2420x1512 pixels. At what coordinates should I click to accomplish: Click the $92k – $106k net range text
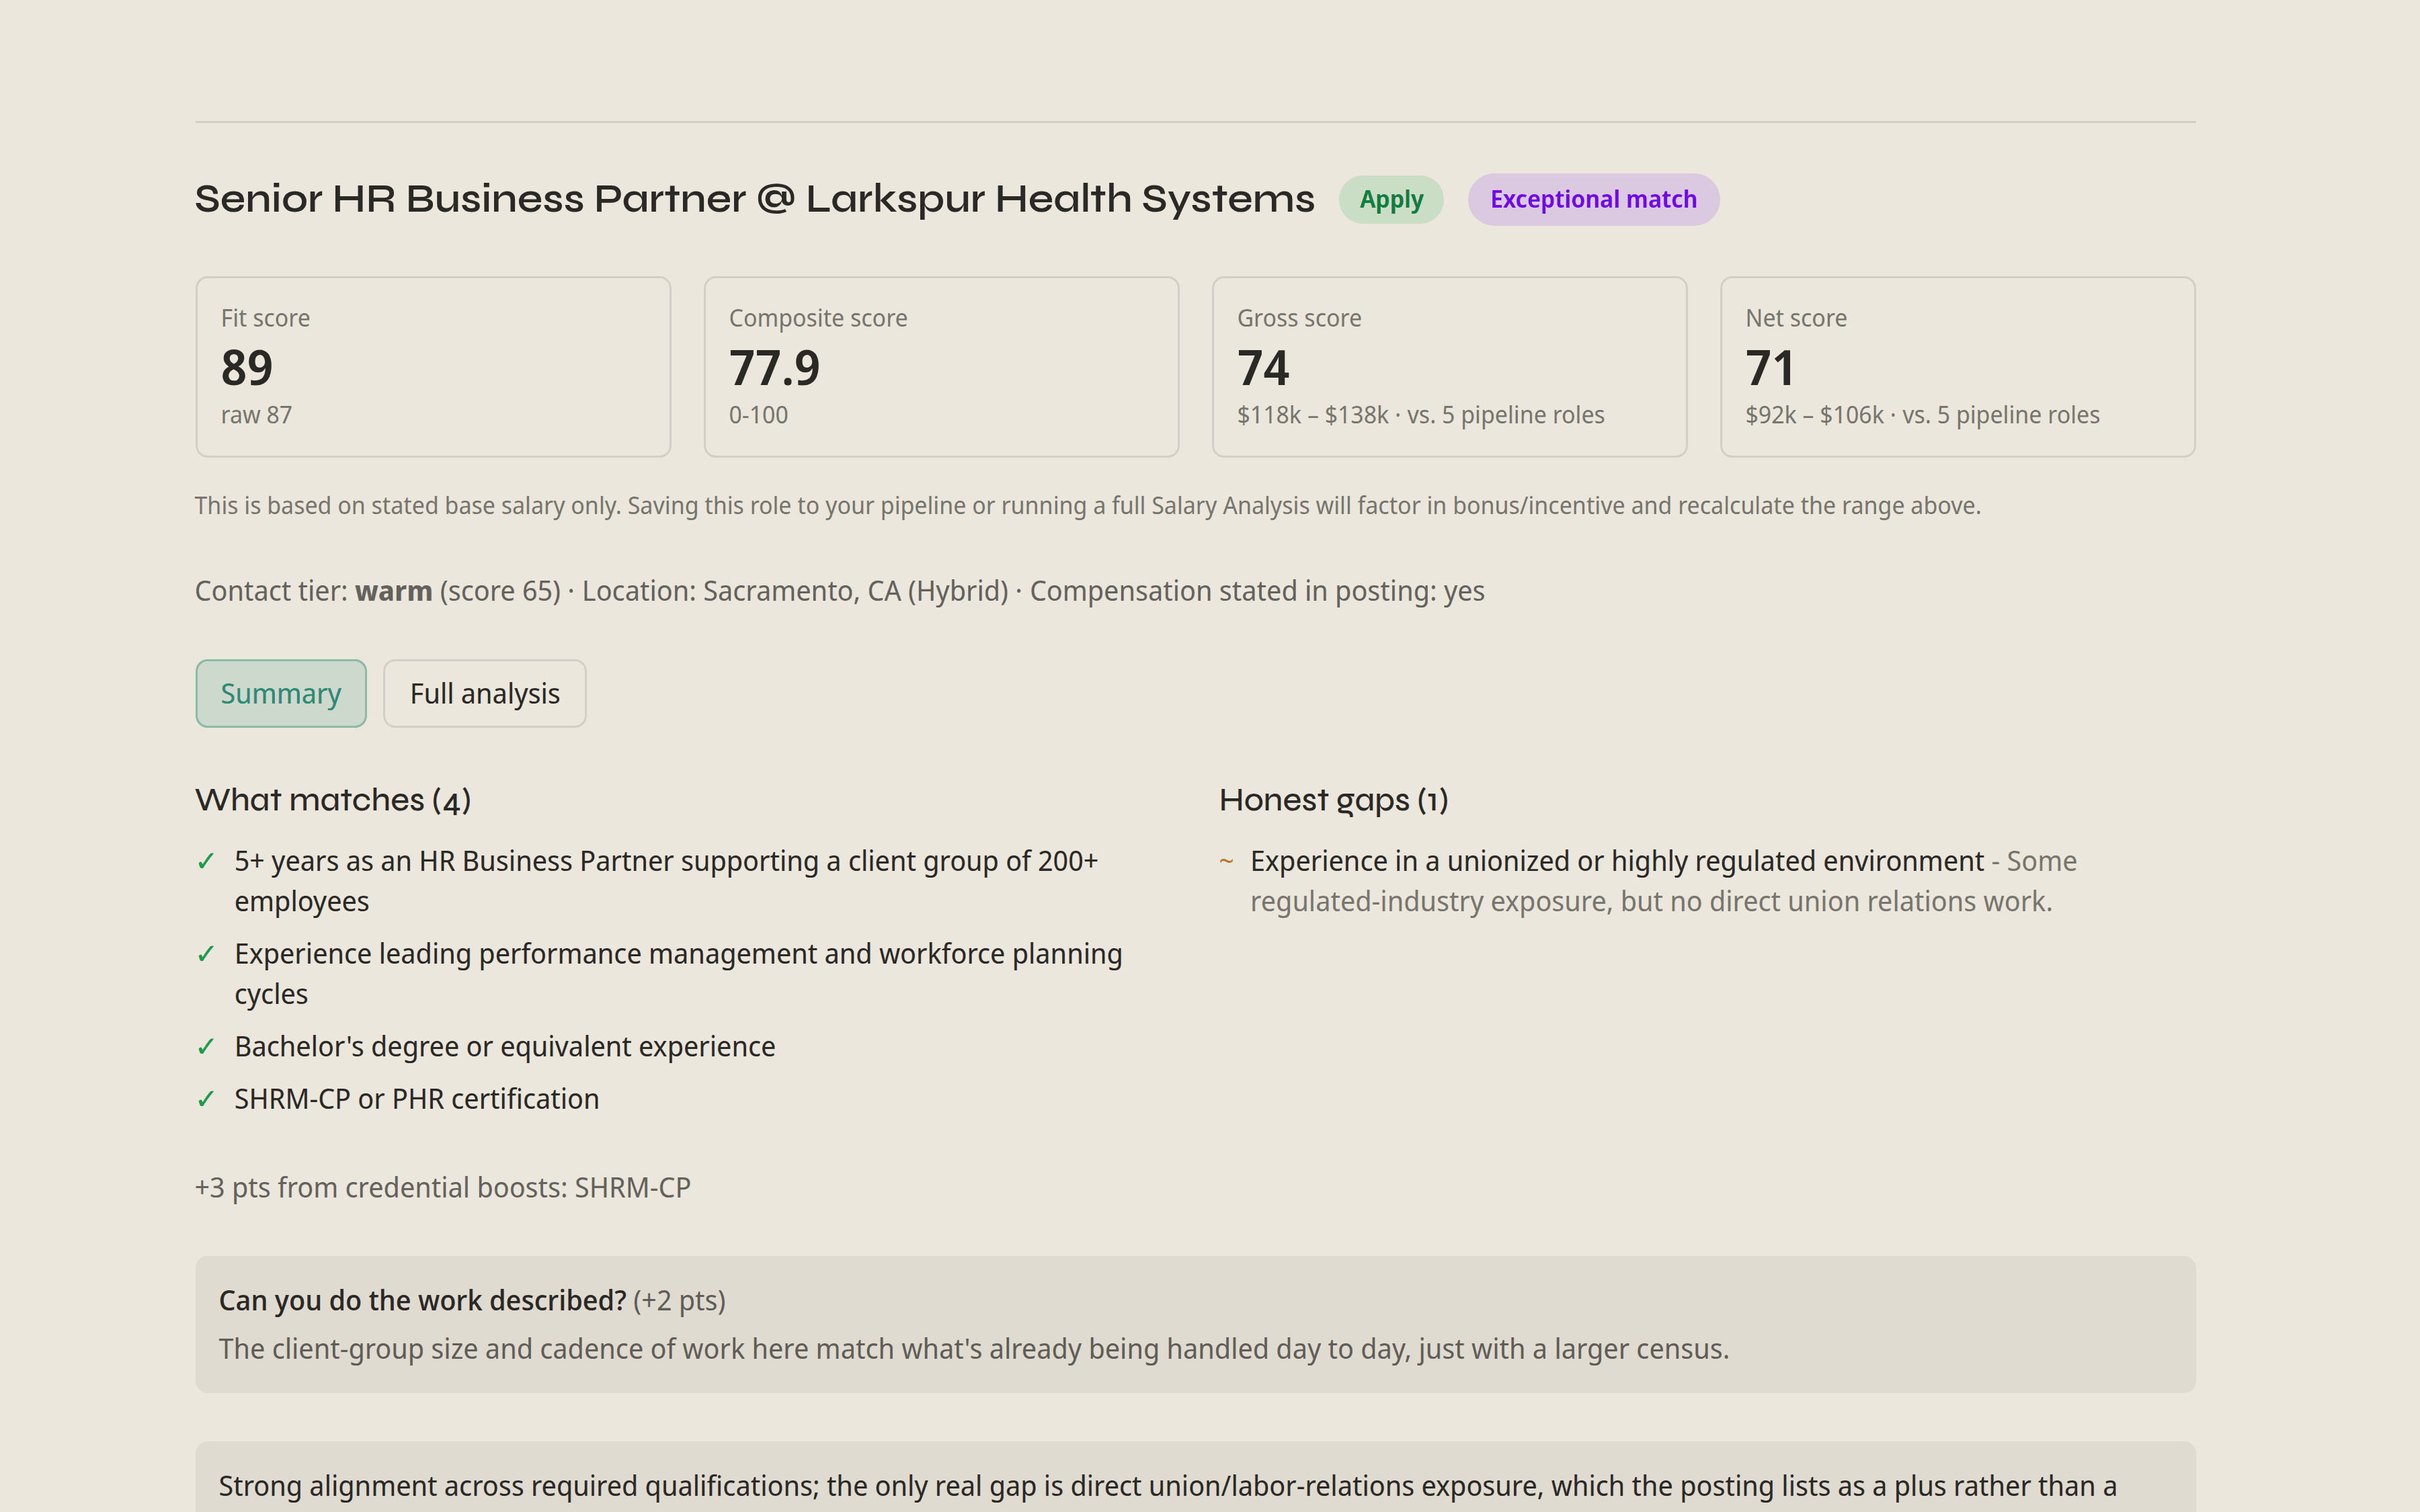(1814, 415)
